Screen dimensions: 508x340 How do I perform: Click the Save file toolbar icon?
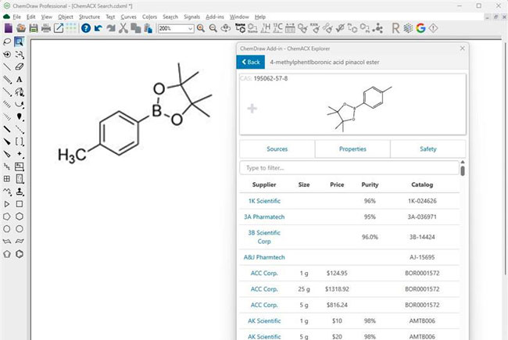(x=33, y=28)
